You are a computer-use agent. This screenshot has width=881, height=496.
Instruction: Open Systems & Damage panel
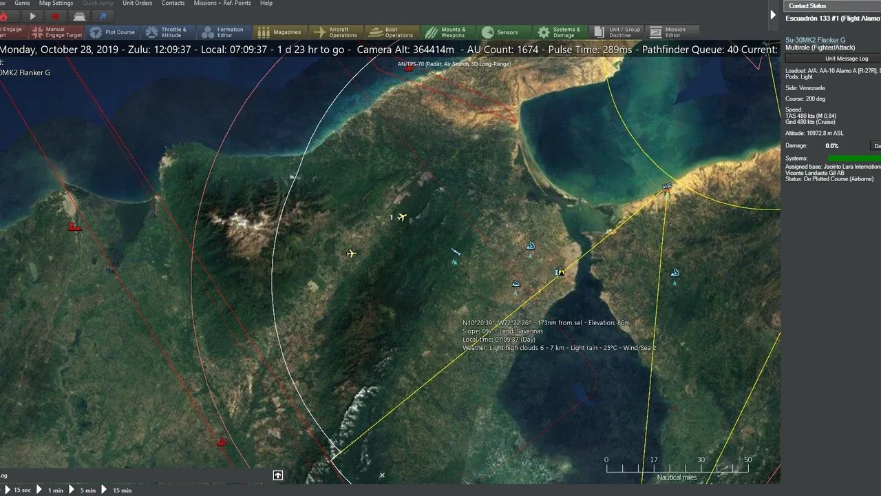[x=560, y=32]
